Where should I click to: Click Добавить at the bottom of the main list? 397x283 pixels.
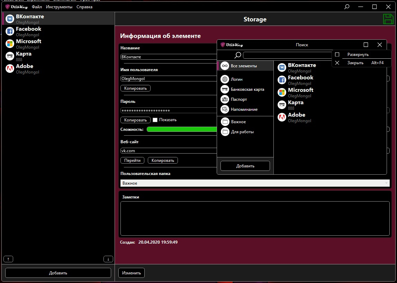tap(58, 273)
